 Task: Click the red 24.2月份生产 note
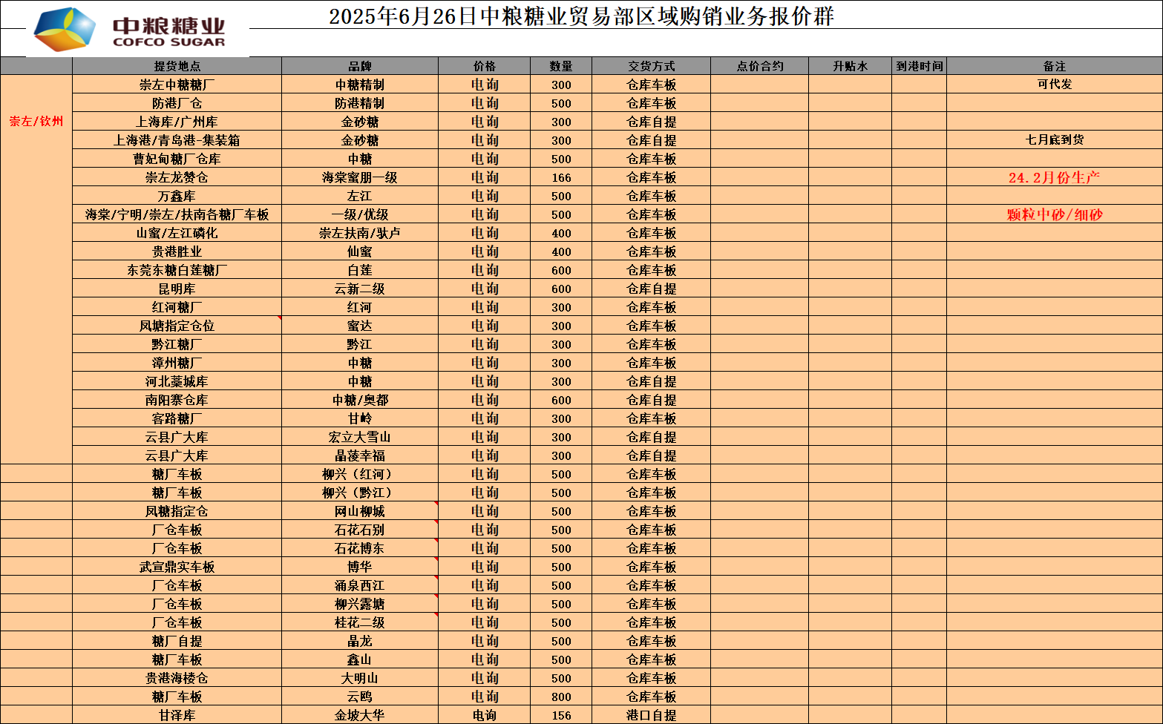click(1054, 177)
